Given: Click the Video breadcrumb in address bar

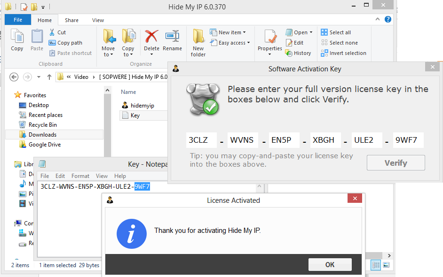Looking at the screenshot, I should click(x=81, y=77).
